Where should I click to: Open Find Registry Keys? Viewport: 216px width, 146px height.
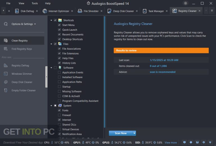pos(22,49)
